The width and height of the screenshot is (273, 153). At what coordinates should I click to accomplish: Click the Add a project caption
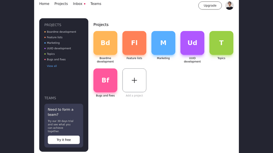134,96
